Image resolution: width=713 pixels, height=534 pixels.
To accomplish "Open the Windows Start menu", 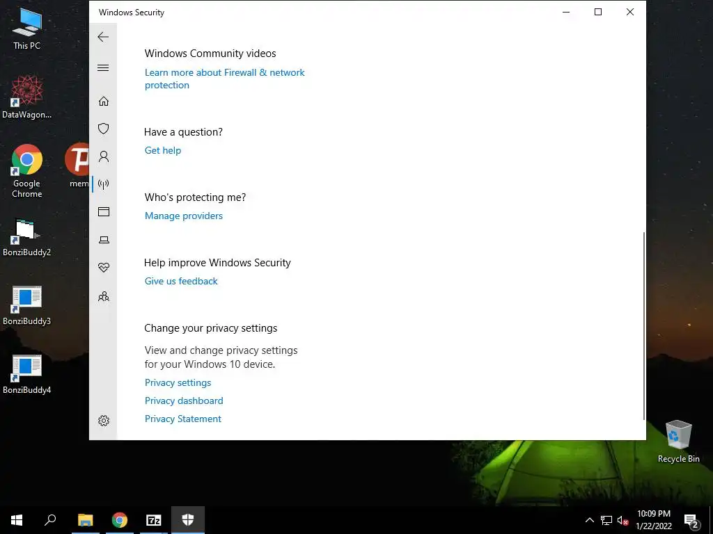I will 17,520.
